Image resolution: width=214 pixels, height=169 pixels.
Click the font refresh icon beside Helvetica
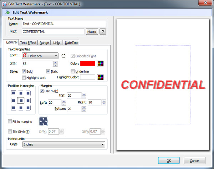click(x=64, y=56)
